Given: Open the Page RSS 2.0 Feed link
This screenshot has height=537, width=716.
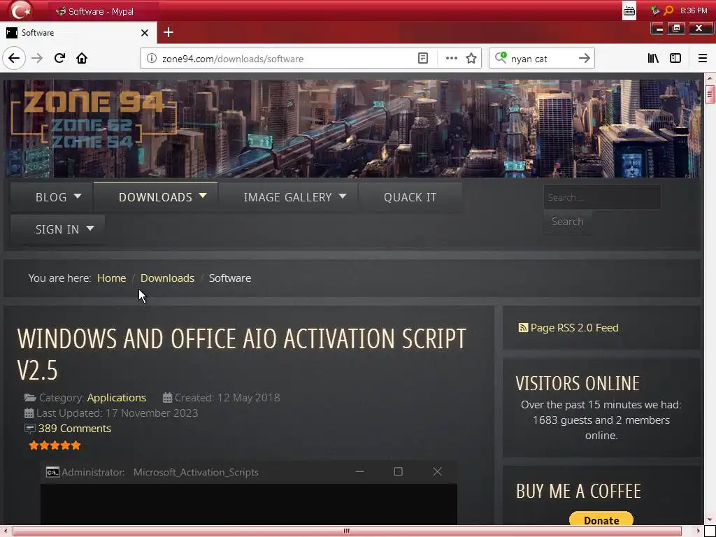Looking at the screenshot, I should click(574, 327).
